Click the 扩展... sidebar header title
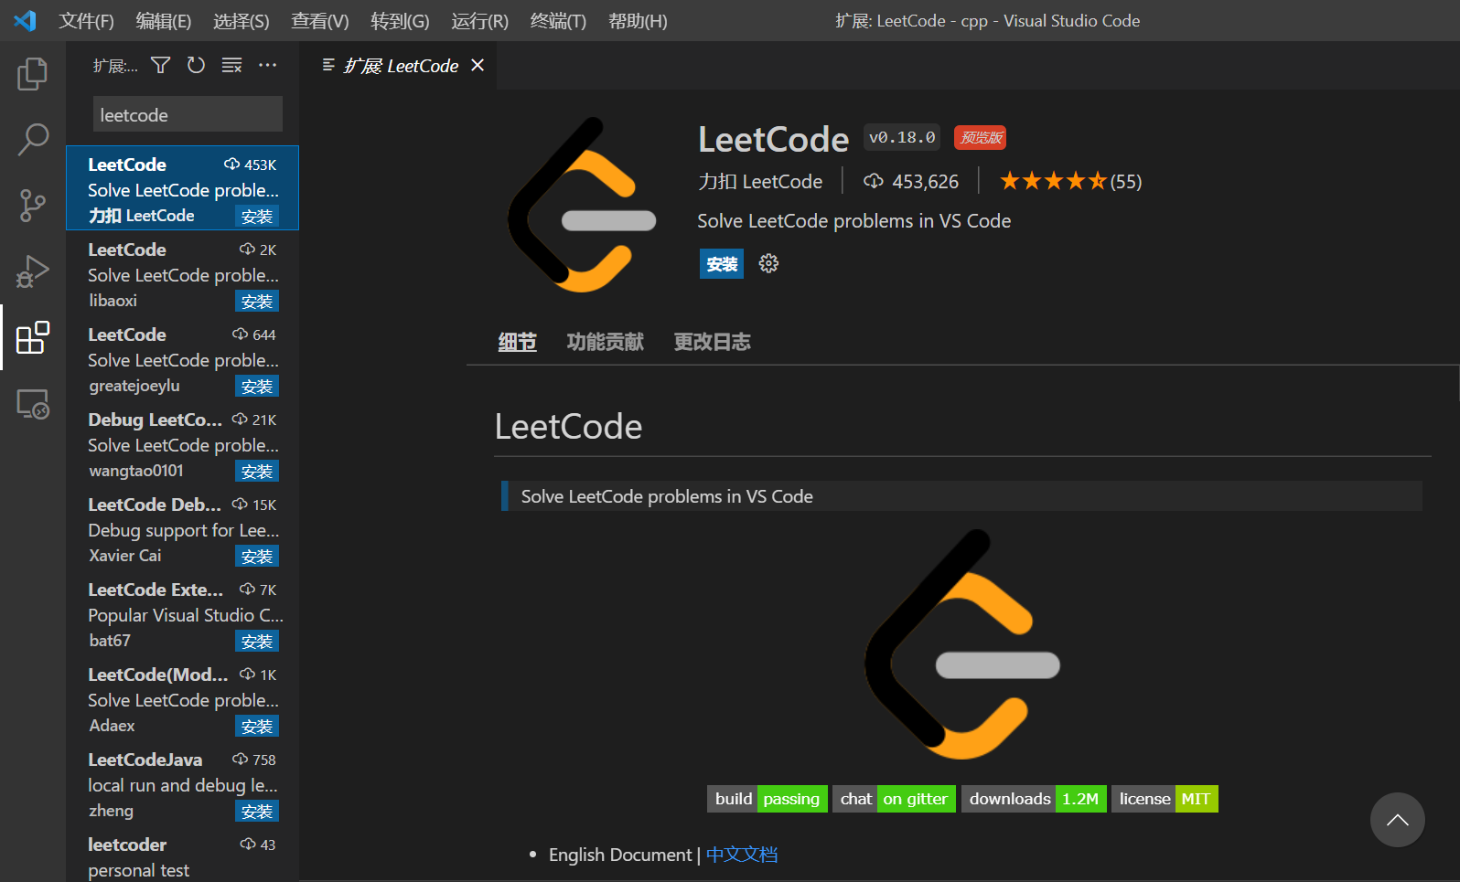This screenshot has height=882, width=1460. pos(115,66)
